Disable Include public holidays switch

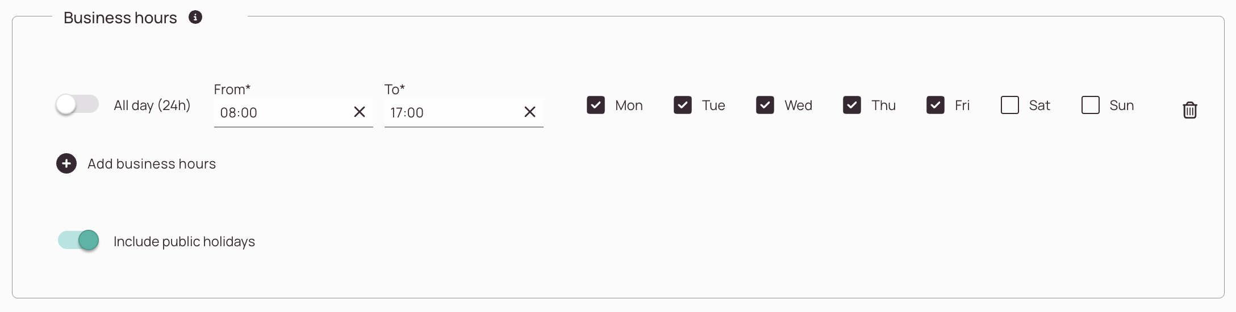click(x=78, y=241)
